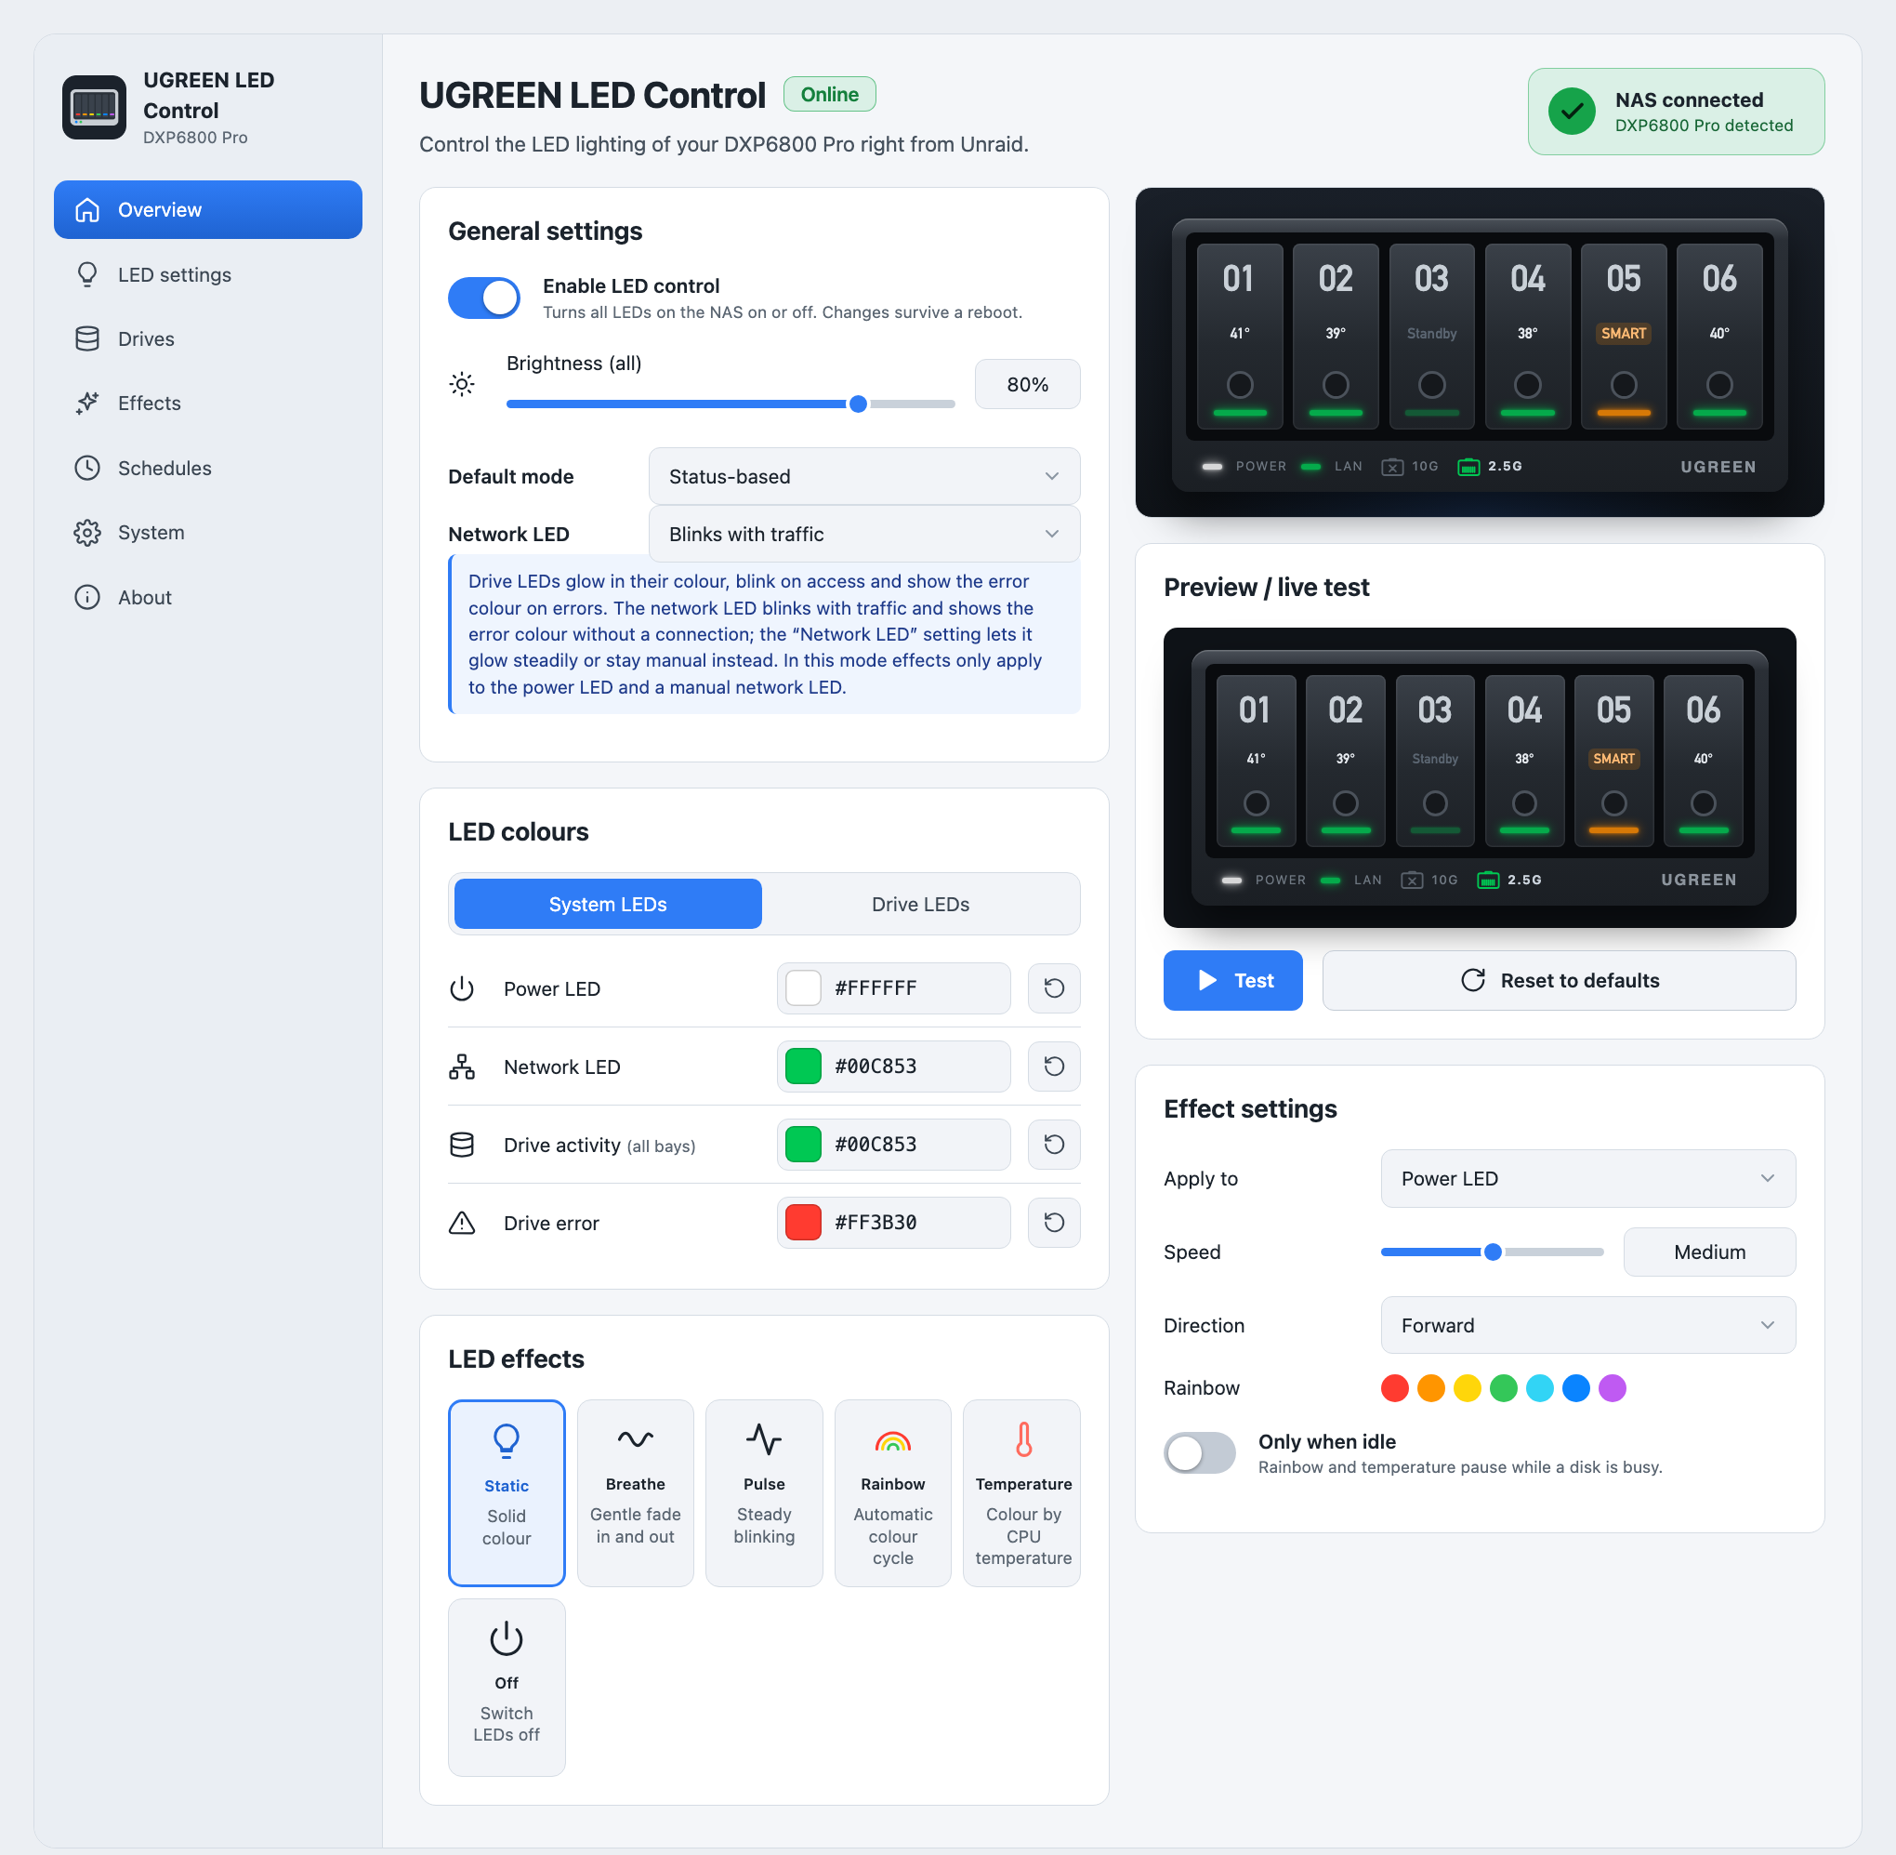Open Effects in the sidebar
The image size is (1896, 1855).
tap(207, 404)
